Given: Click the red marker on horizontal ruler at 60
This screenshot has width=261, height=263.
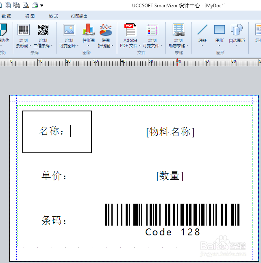Looking at the screenshot, I should tap(177, 62).
